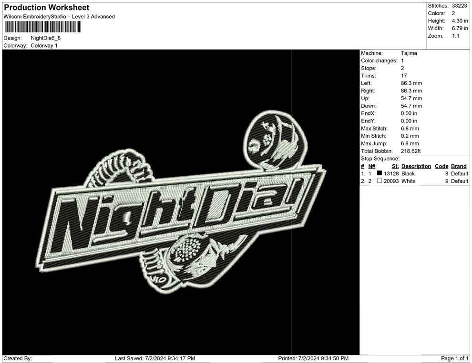Click the 'Max Stitch:' label
Screen dimensions: 472x363
(374, 129)
